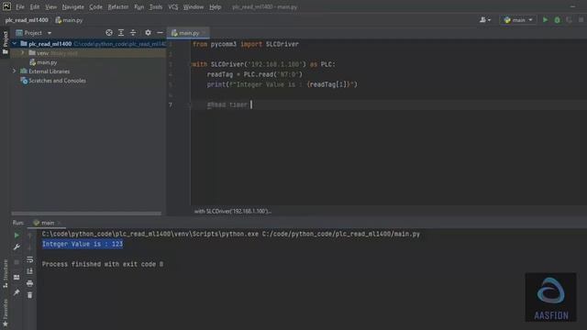Screen dimensions: 587x330
Task: Click the print icon in Run panel
Action: click(30, 283)
